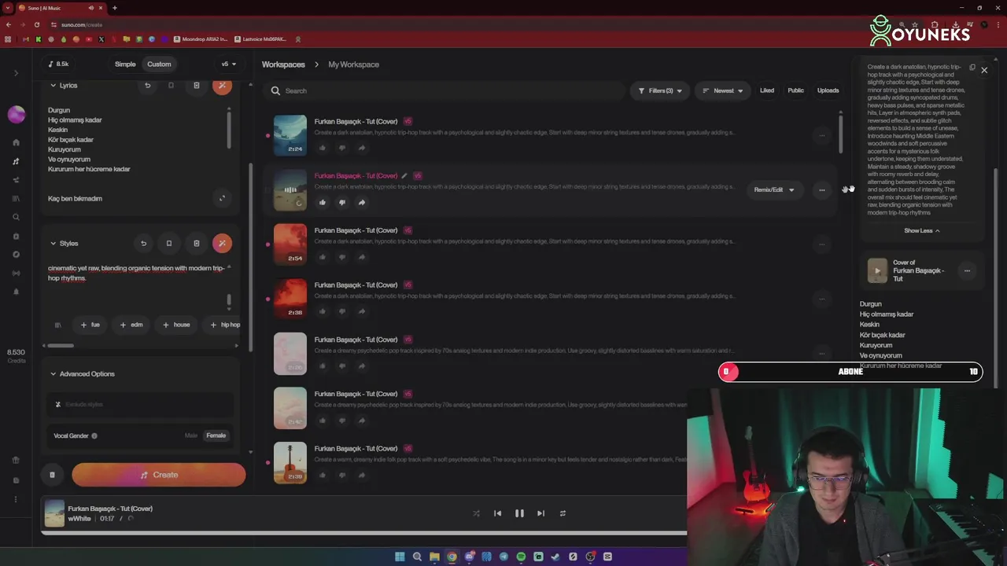Open My Workspace breadcrumb

[x=353, y=64]
